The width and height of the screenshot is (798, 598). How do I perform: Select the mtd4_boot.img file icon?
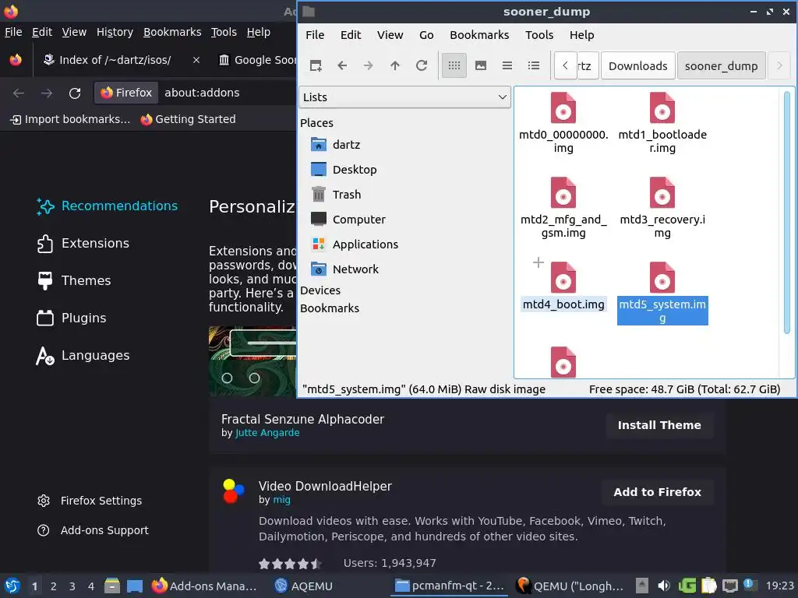coord(563,278)
